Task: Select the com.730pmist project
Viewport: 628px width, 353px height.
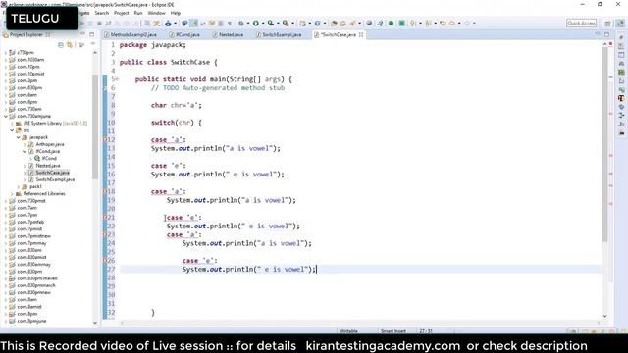Action: pos(30,201)
